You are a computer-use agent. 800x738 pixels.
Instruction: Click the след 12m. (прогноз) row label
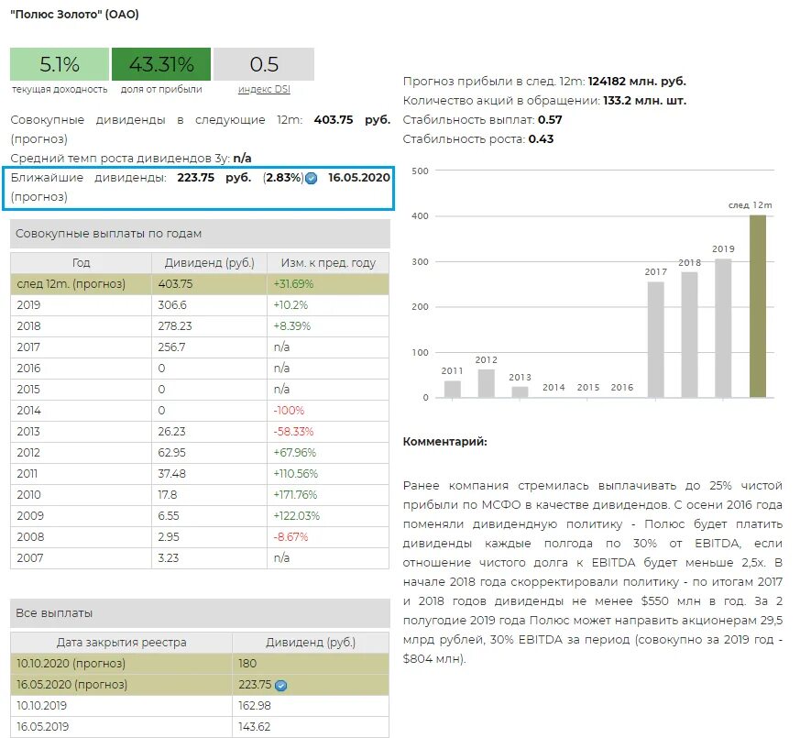[71, 284]
